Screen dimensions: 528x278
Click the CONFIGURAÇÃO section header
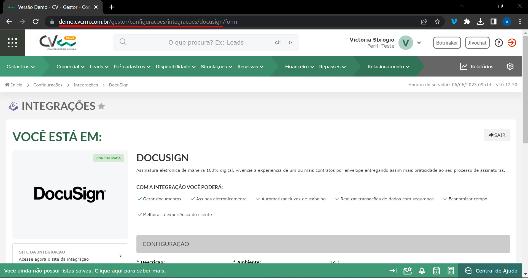coord(323,244)
